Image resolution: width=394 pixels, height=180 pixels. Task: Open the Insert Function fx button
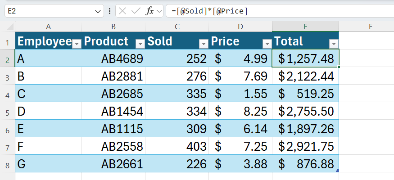[150, 11]
